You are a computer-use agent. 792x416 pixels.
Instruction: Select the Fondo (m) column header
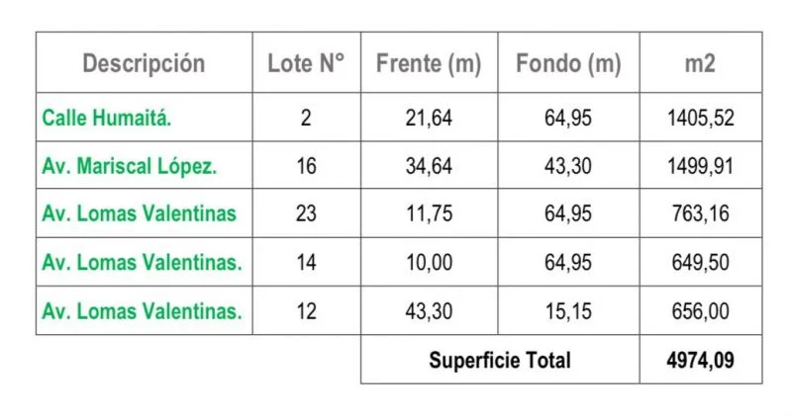pos(568,64)
